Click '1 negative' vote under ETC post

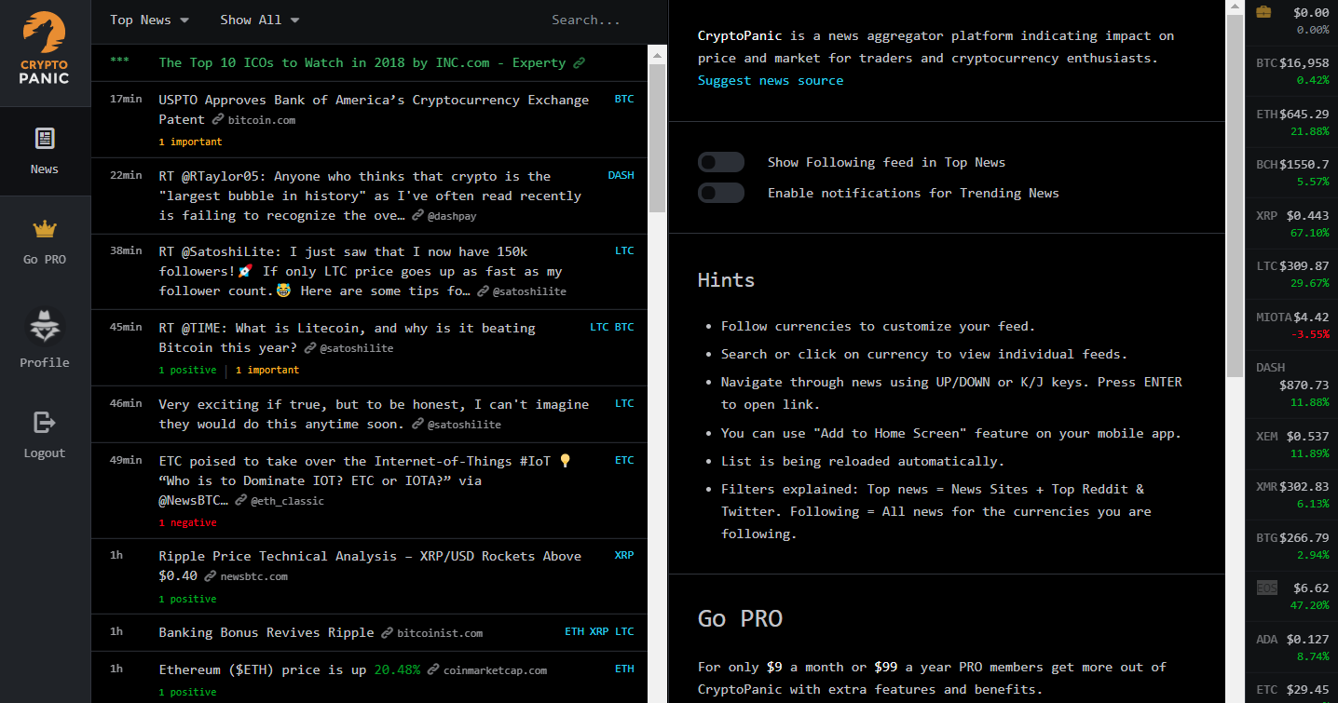pos(187,523)
